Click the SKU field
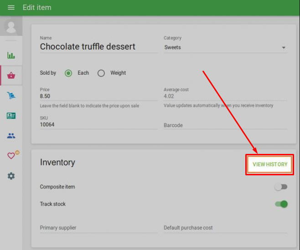 [98, 124]
